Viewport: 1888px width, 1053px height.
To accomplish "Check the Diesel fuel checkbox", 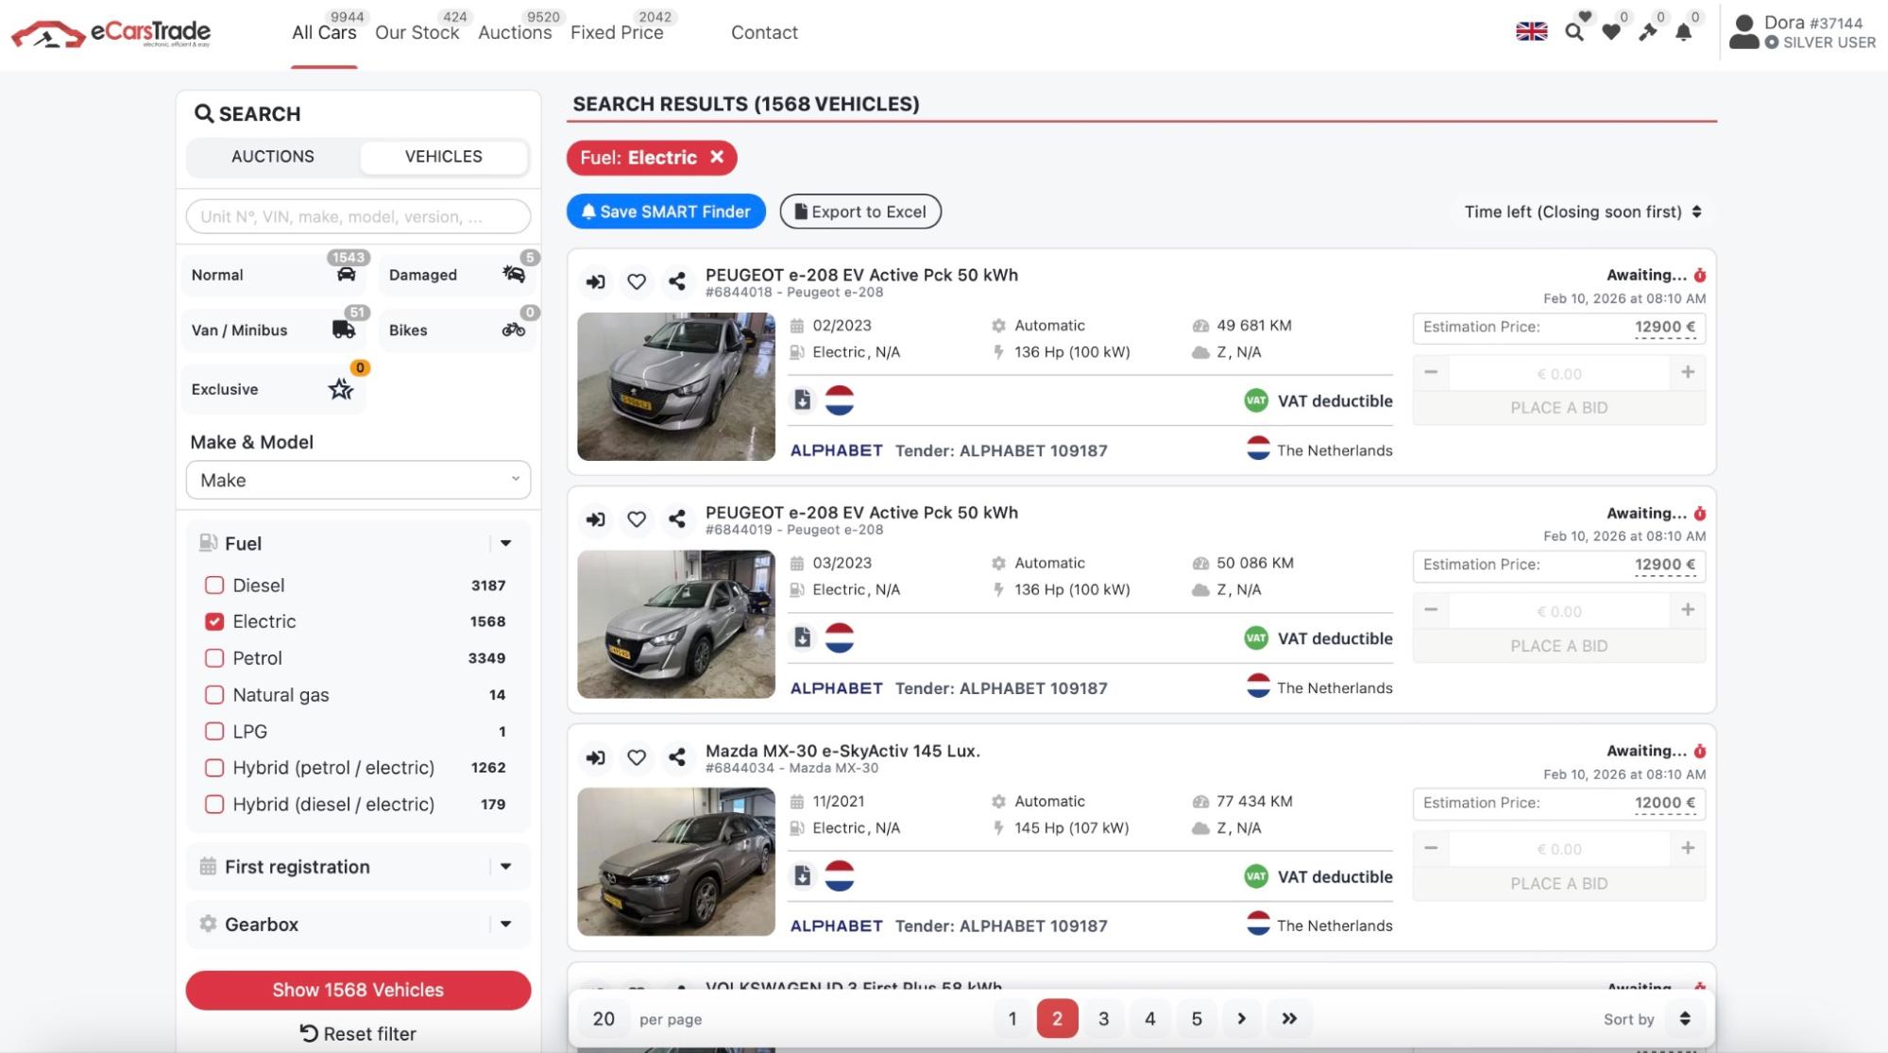I will (x=214, y=586).
